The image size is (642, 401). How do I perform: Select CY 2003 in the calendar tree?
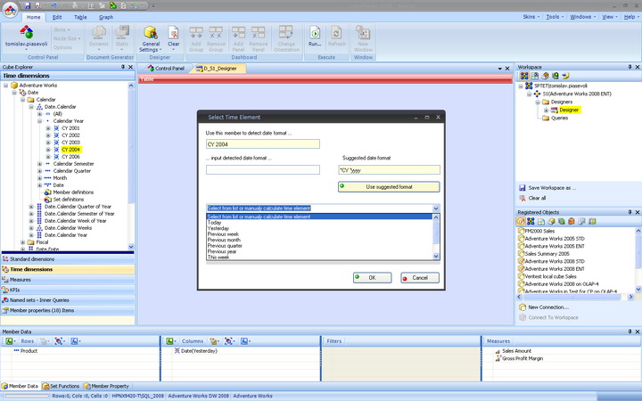click(x=70, y=143)
